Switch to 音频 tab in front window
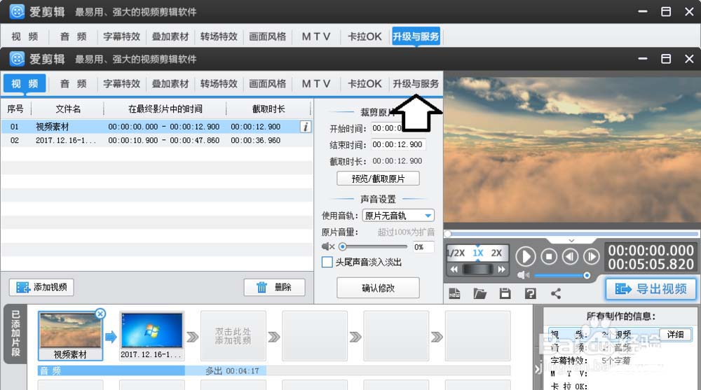Screen dimensions: 701x390 (74, 83)
